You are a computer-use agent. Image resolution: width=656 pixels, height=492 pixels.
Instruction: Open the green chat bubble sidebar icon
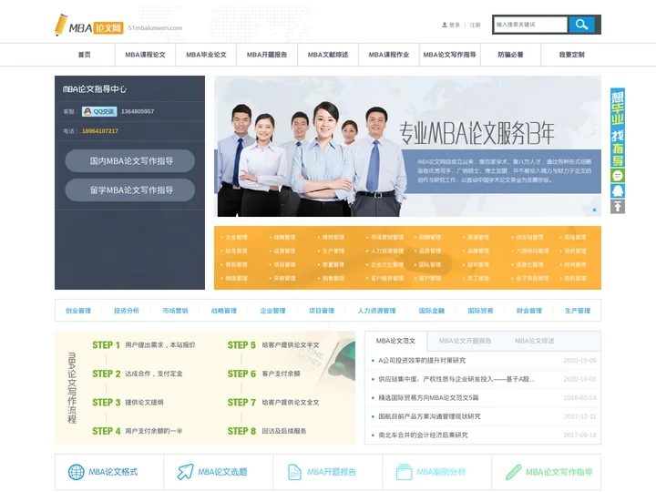[618, 176]
